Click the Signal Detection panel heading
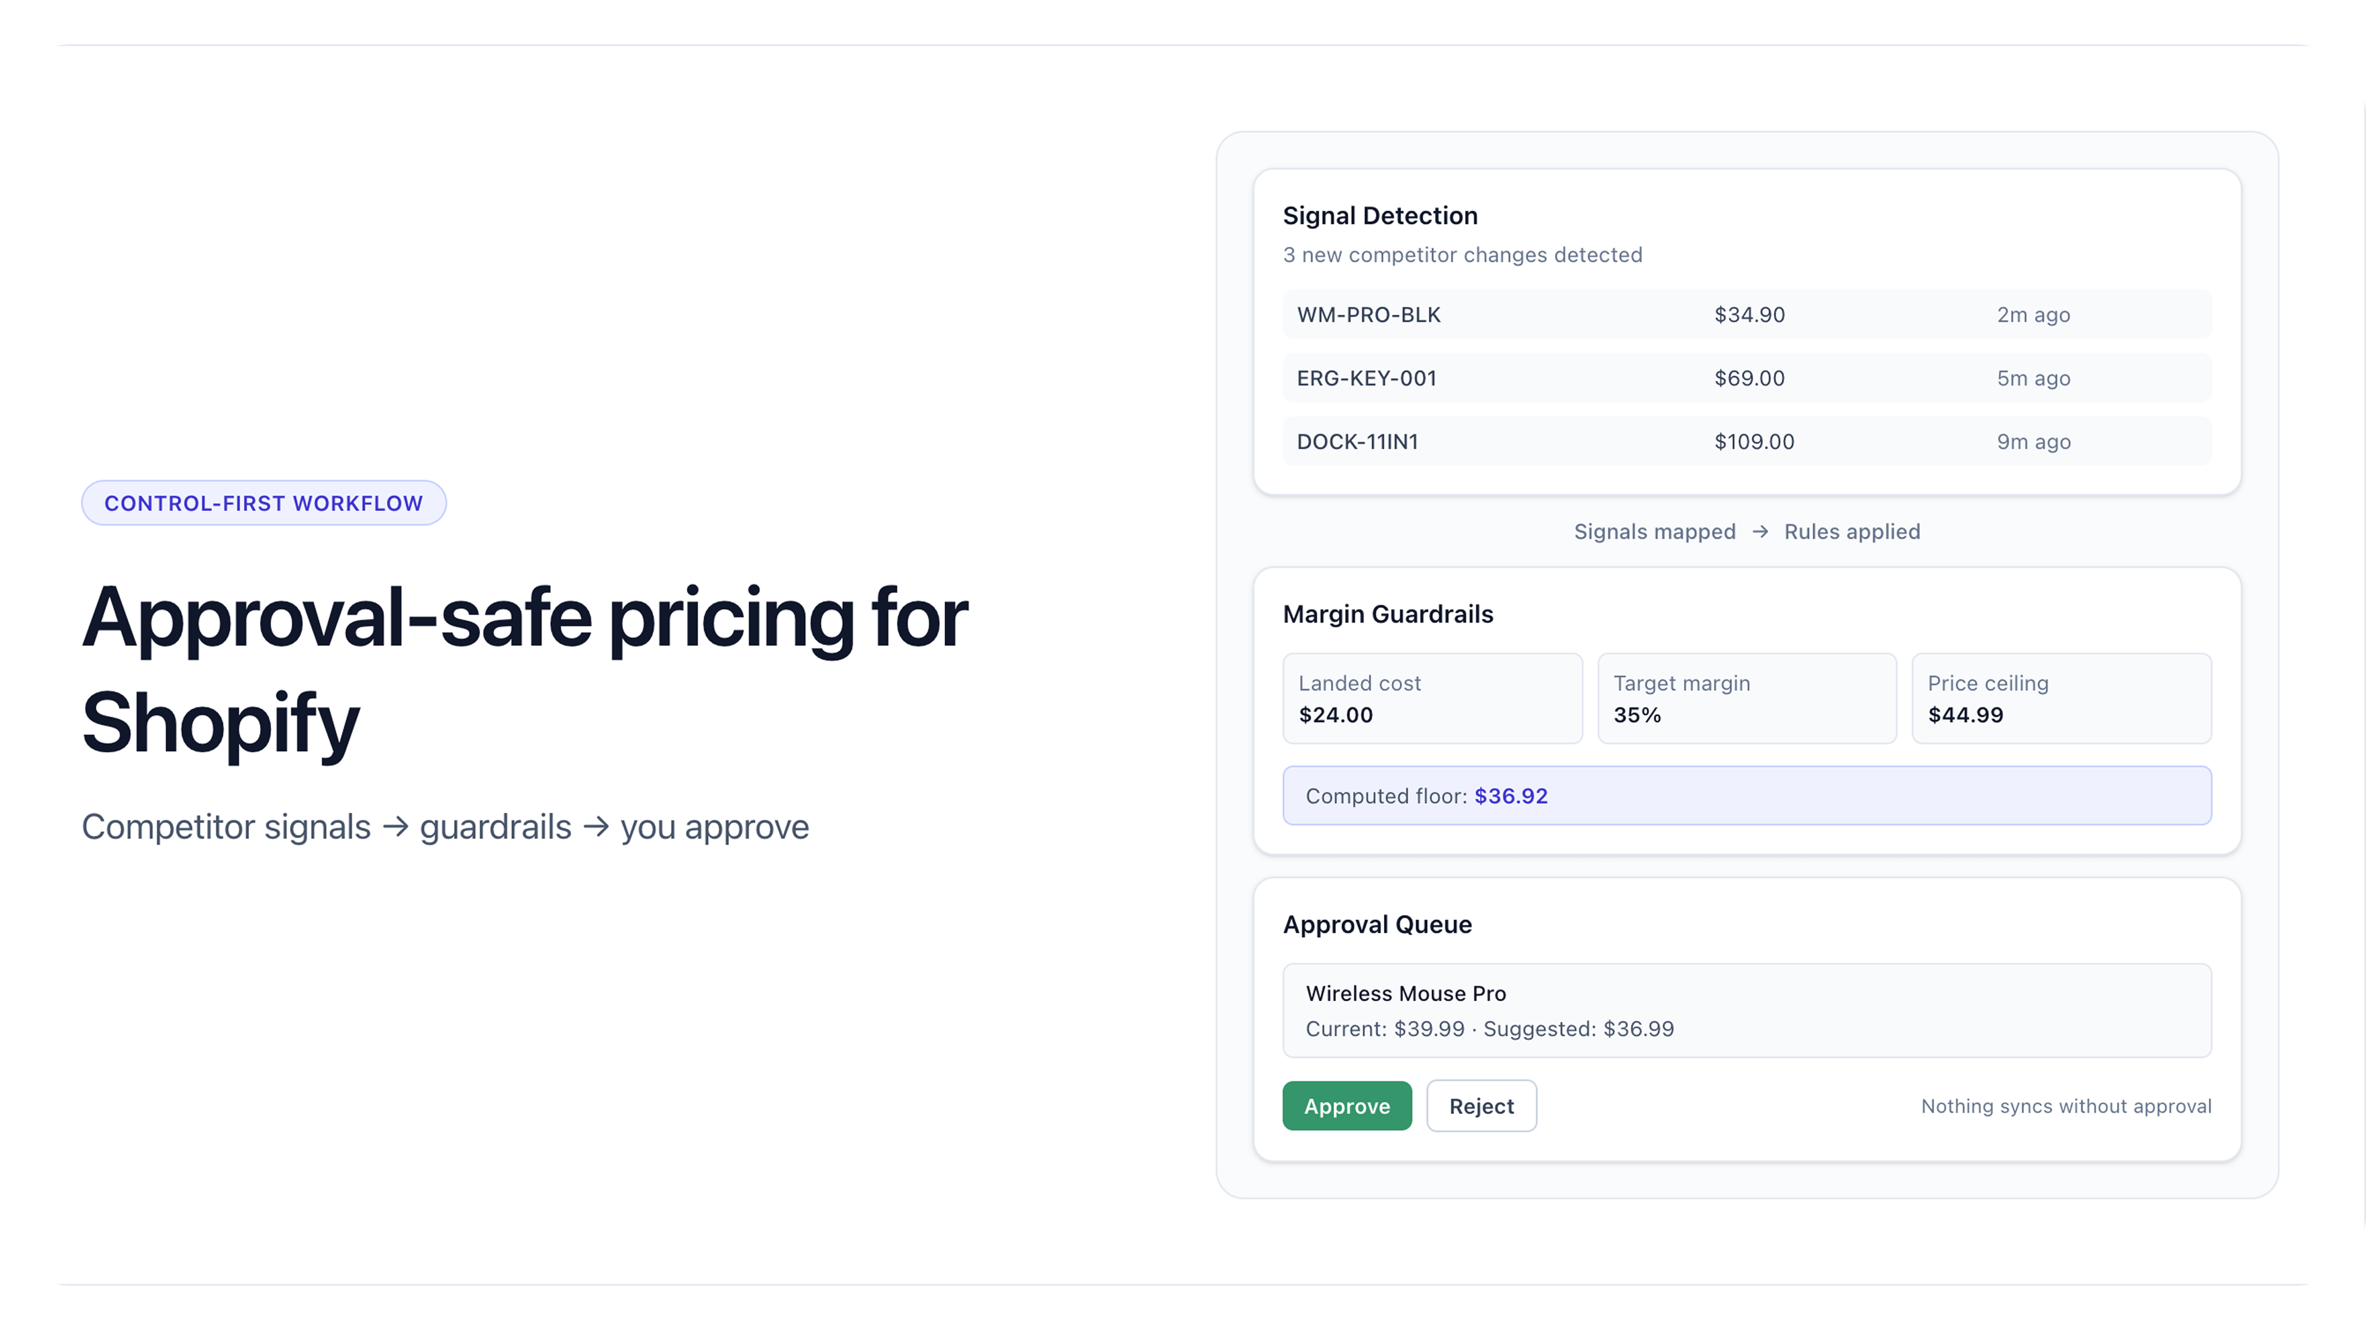2366x1330 pixels. pyautogui.click(x=1380, y=216)
